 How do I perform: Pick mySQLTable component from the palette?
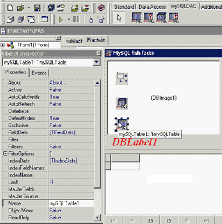(137, 17)
